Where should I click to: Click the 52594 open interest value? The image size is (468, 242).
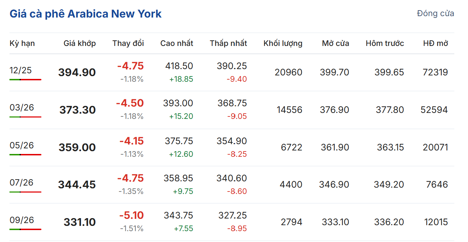[x=434, y=110]
